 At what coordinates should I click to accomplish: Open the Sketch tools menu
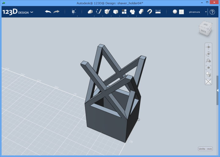(x=99, y=12)
